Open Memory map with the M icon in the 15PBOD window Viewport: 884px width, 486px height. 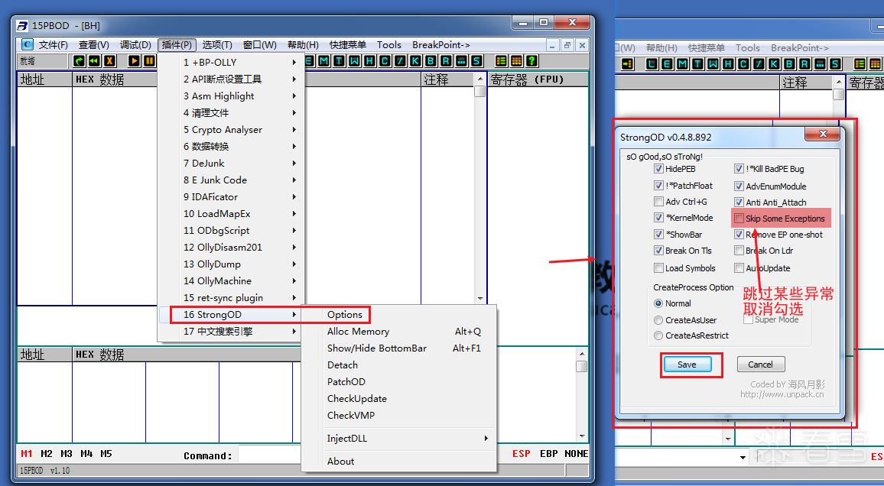point(324,61)
